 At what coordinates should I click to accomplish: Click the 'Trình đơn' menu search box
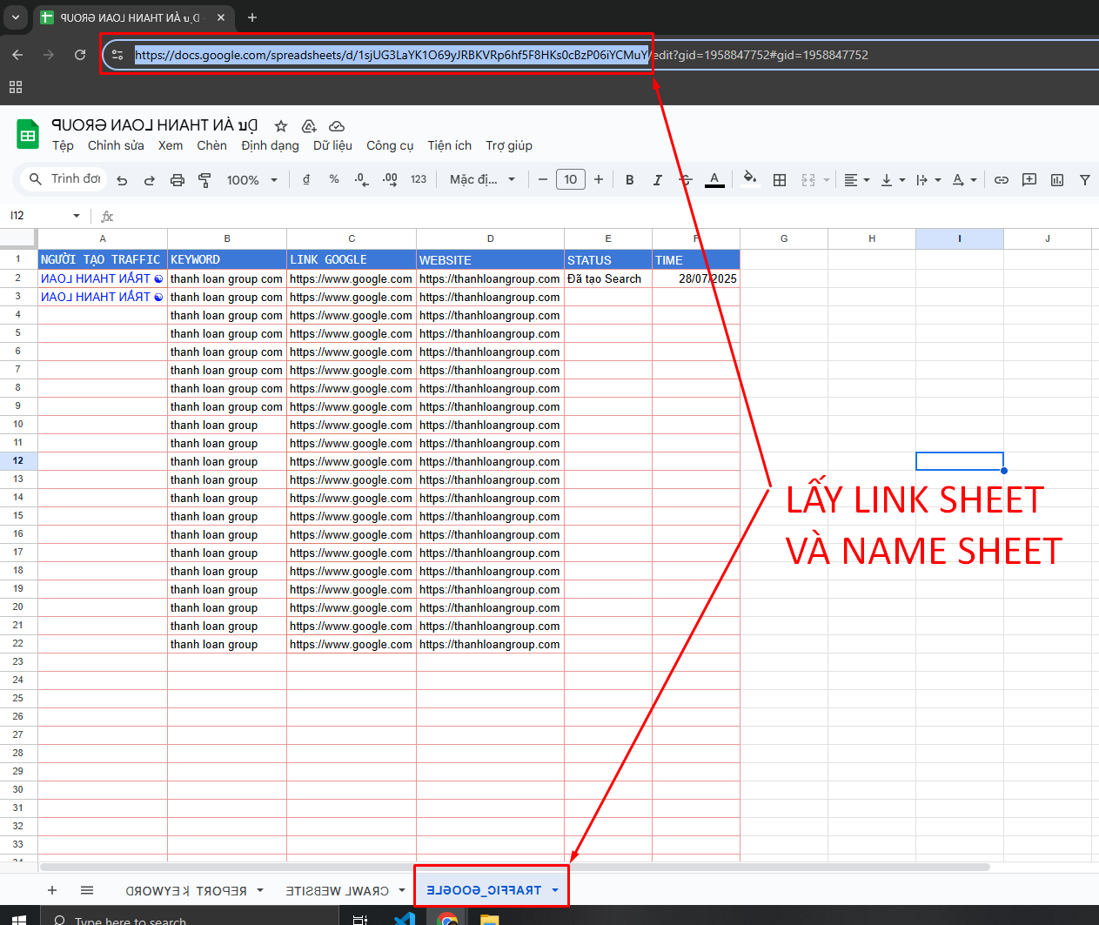coord(64,178)
